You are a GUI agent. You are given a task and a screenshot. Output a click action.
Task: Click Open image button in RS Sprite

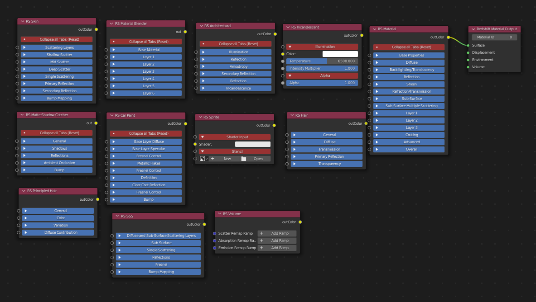point(256,159)
